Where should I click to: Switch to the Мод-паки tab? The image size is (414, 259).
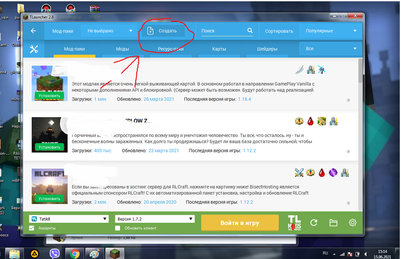point(74,49)
